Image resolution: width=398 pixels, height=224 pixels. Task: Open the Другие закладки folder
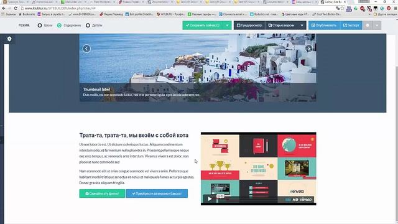pos(385,14)
